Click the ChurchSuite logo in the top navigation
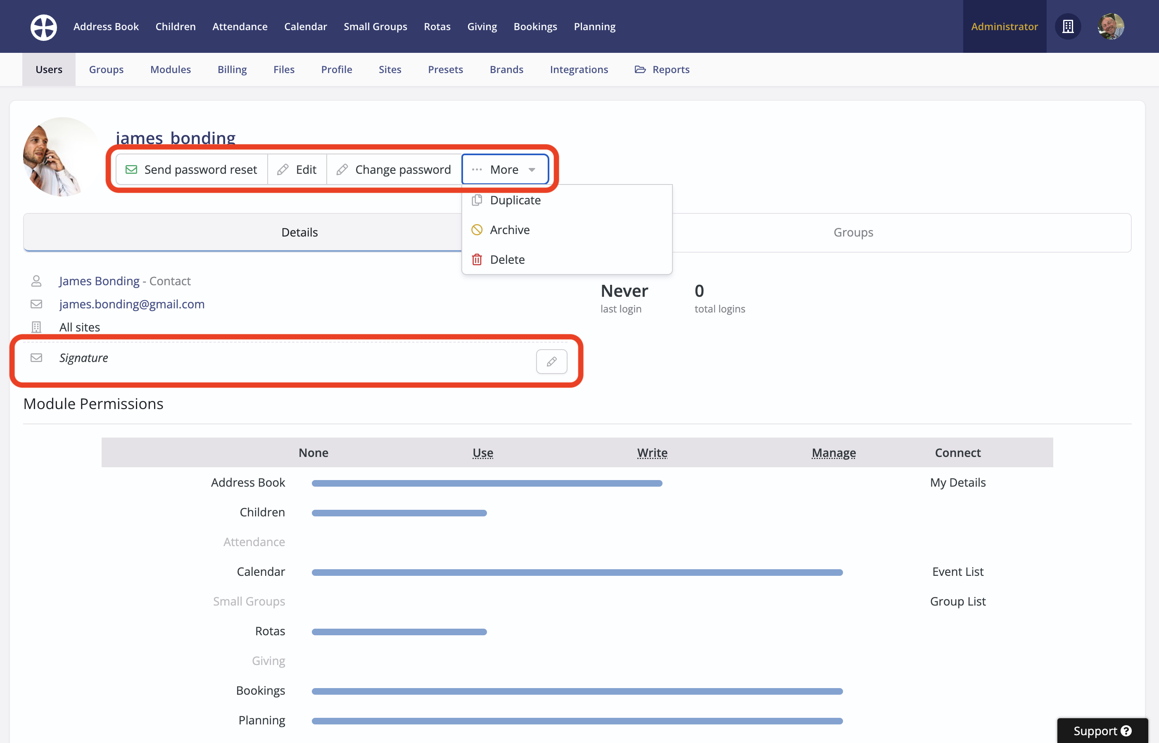 [x=43, y=26]
